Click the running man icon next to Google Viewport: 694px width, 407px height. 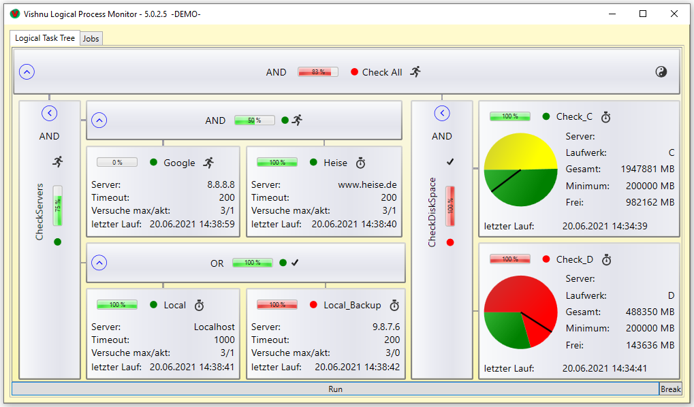(x=209, y=163)
